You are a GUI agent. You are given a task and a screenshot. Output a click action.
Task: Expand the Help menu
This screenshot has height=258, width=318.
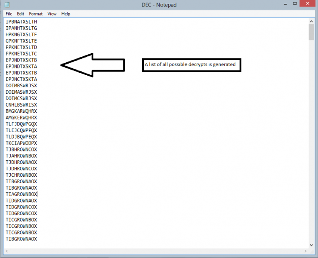pyautogui.click(x=66, y=14)
